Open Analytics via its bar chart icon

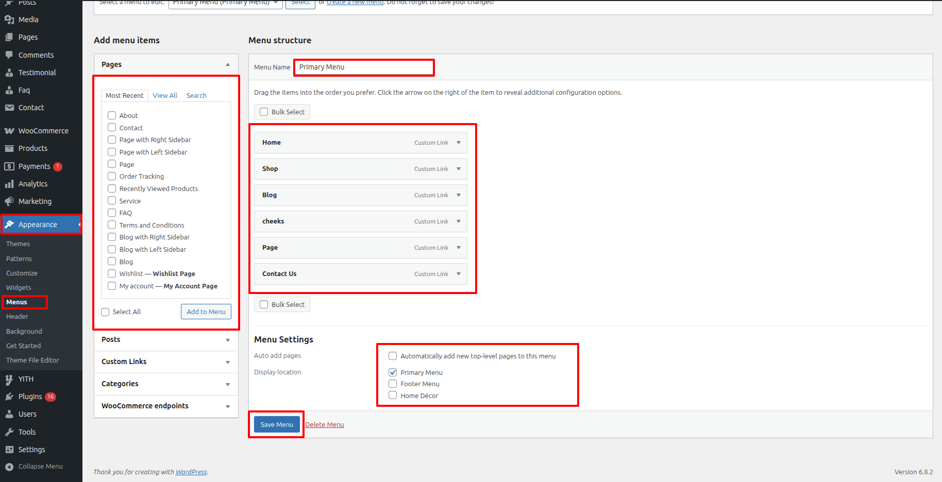[9, 184]
